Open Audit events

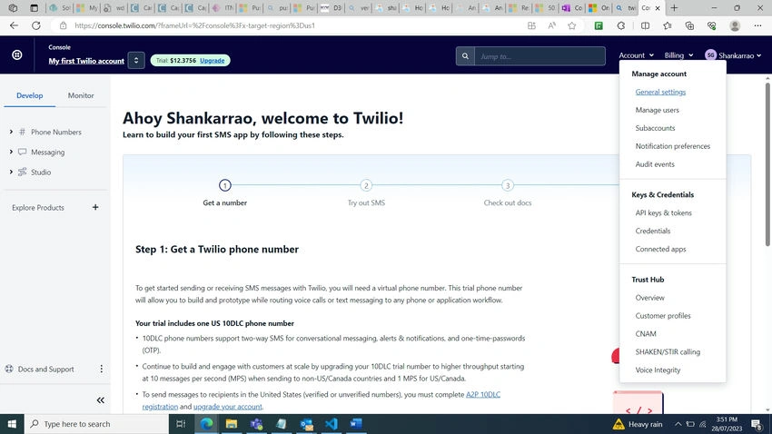[x=655, y=164]
